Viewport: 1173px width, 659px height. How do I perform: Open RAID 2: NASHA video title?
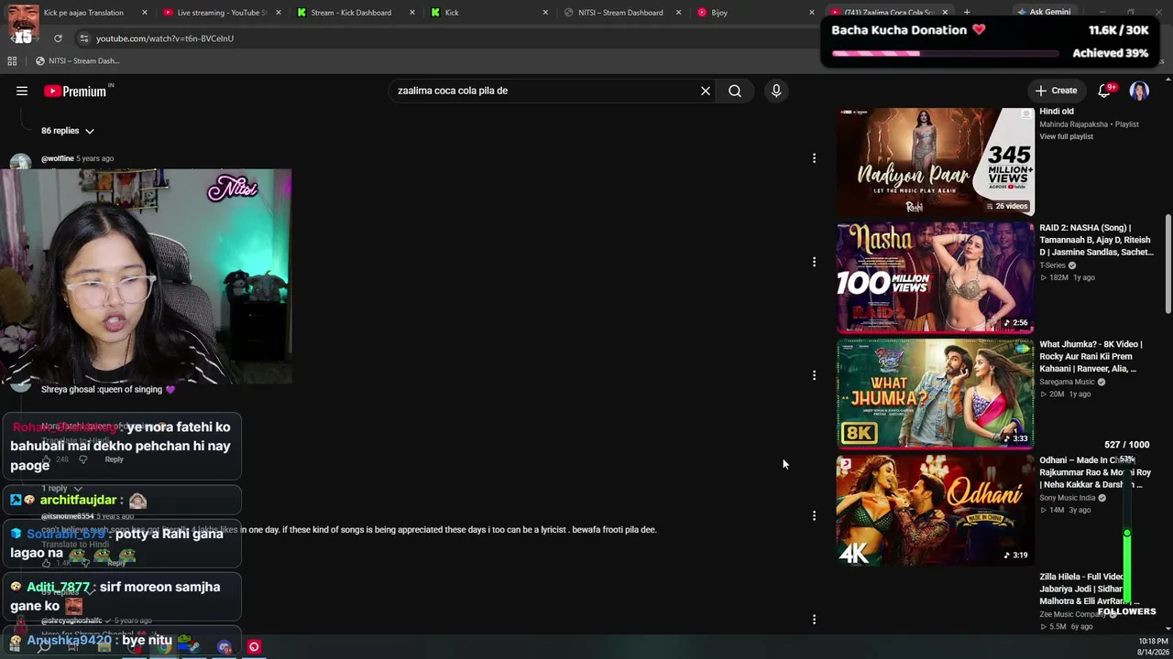click(x=1096, y=240)
